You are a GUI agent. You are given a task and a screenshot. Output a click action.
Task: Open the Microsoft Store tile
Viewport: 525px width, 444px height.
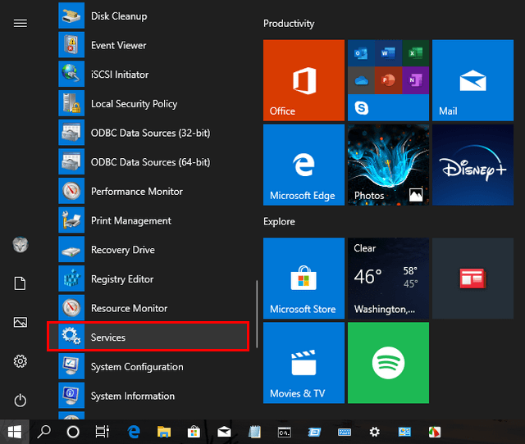pos(304,279)
